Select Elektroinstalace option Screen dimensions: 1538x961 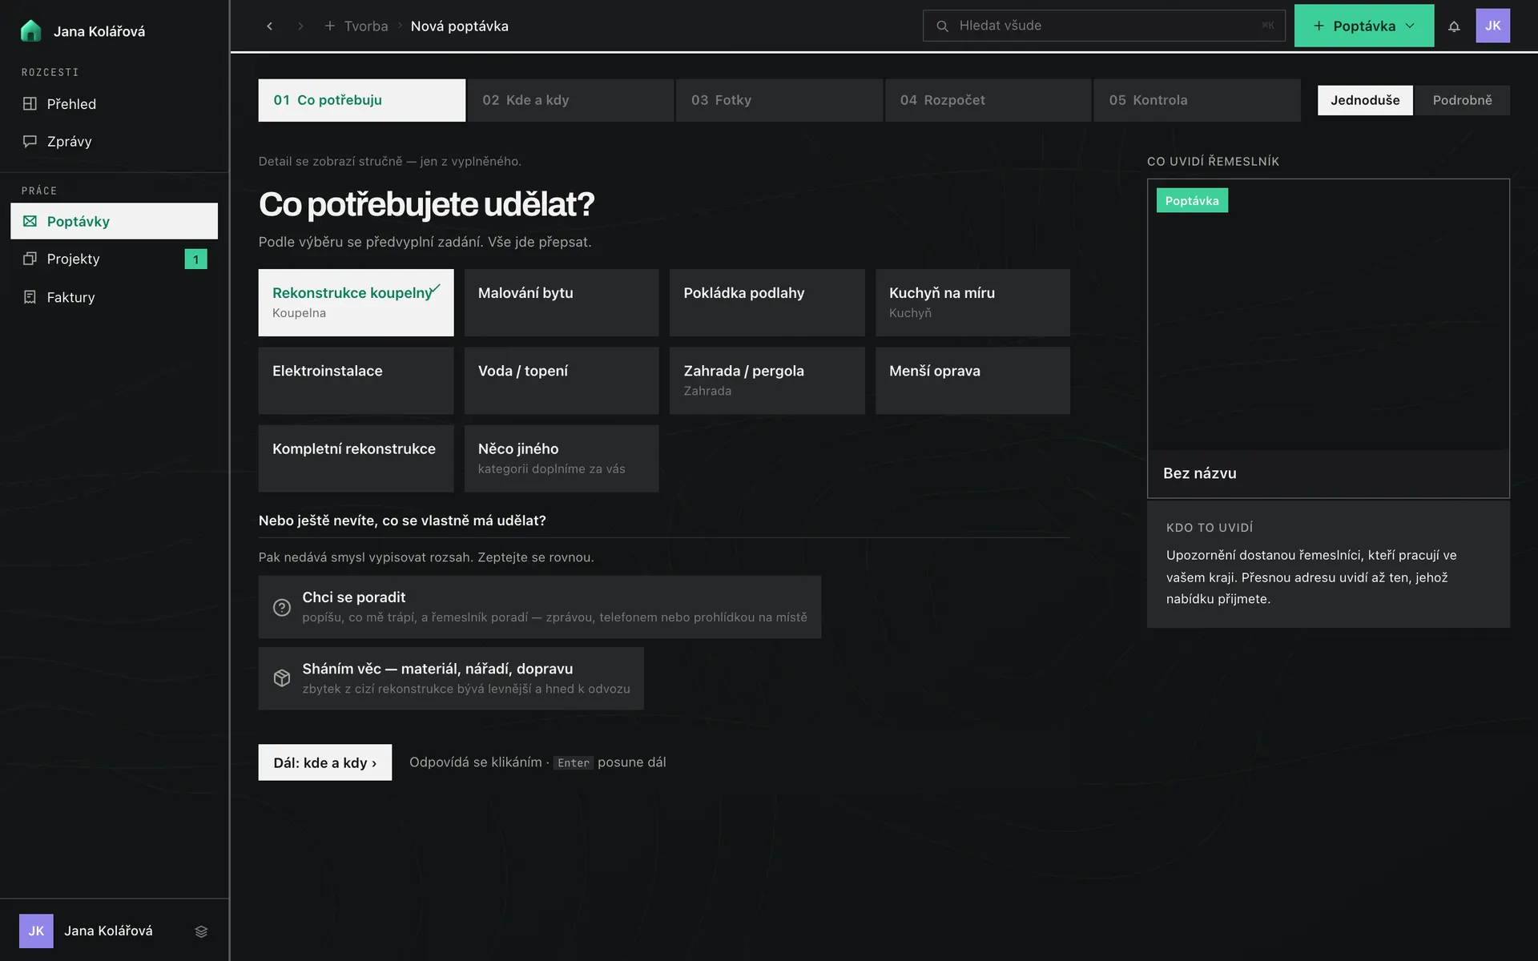356,380
